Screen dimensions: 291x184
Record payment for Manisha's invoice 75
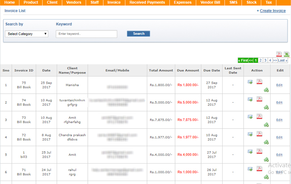(x=266, y=90)
